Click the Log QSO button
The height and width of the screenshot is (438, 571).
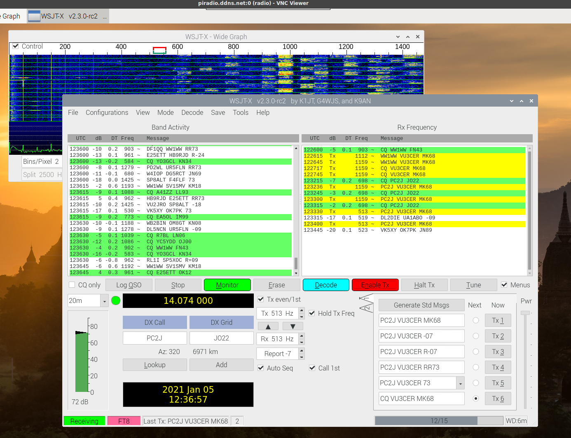129,285
